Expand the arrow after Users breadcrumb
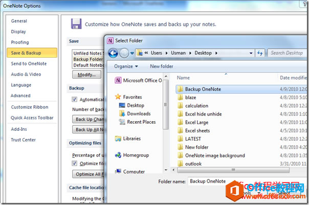This screenshot has width=309, height=205. pyautogui.click(x=166, y=53)
